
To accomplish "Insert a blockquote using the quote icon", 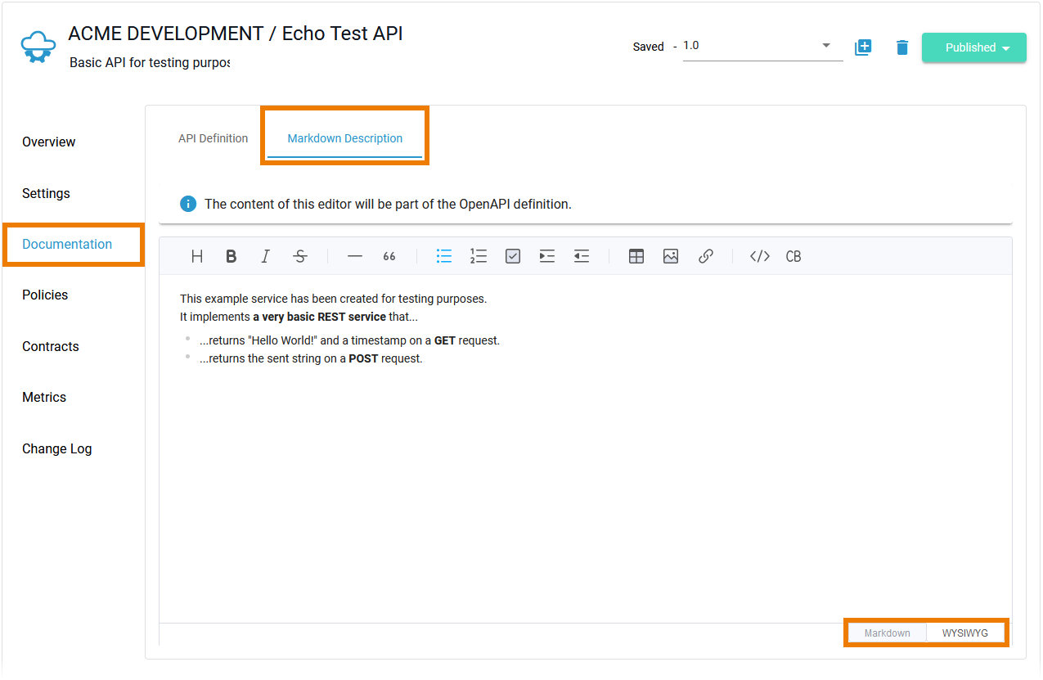I will tap(389, 256).
